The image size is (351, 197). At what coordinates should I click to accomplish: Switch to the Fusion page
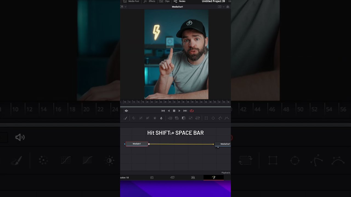point(214,178)
